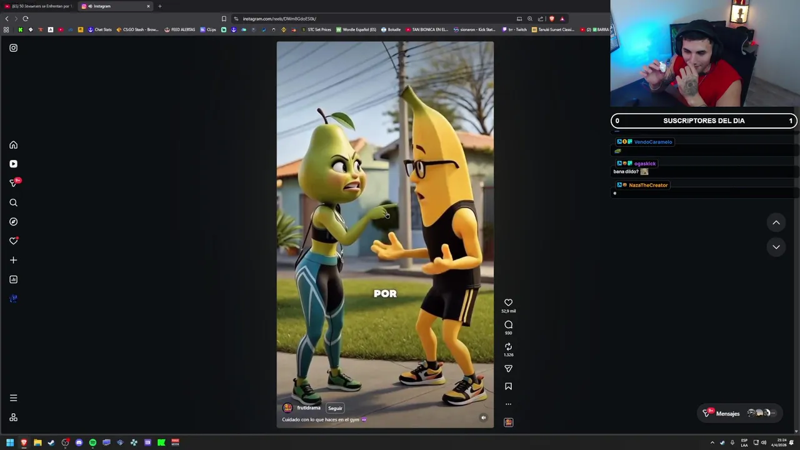Close the Instagram browser tab
The image size is (800, 450).
pos(148,6)
